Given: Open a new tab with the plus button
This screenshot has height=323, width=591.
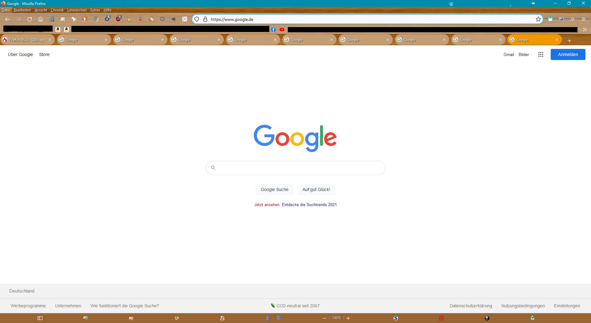Looking at the screenshot, I should click(x=569, y=41).
